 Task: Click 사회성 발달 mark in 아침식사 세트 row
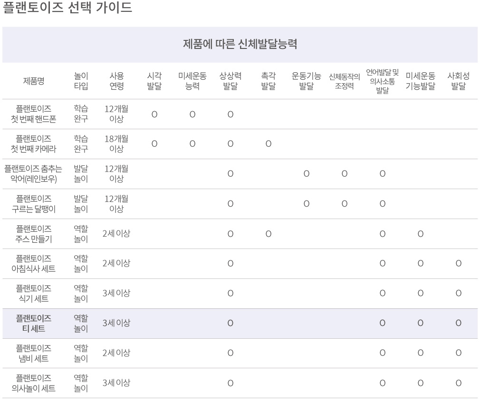click(x=458, y=264)
